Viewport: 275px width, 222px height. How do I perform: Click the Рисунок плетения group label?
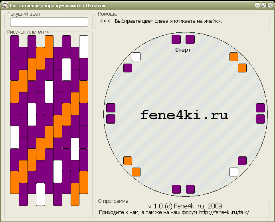pyautogui.click(x=28, y=32)
